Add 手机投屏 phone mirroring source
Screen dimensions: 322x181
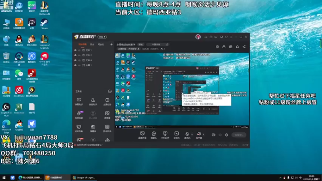coord(165,135)
